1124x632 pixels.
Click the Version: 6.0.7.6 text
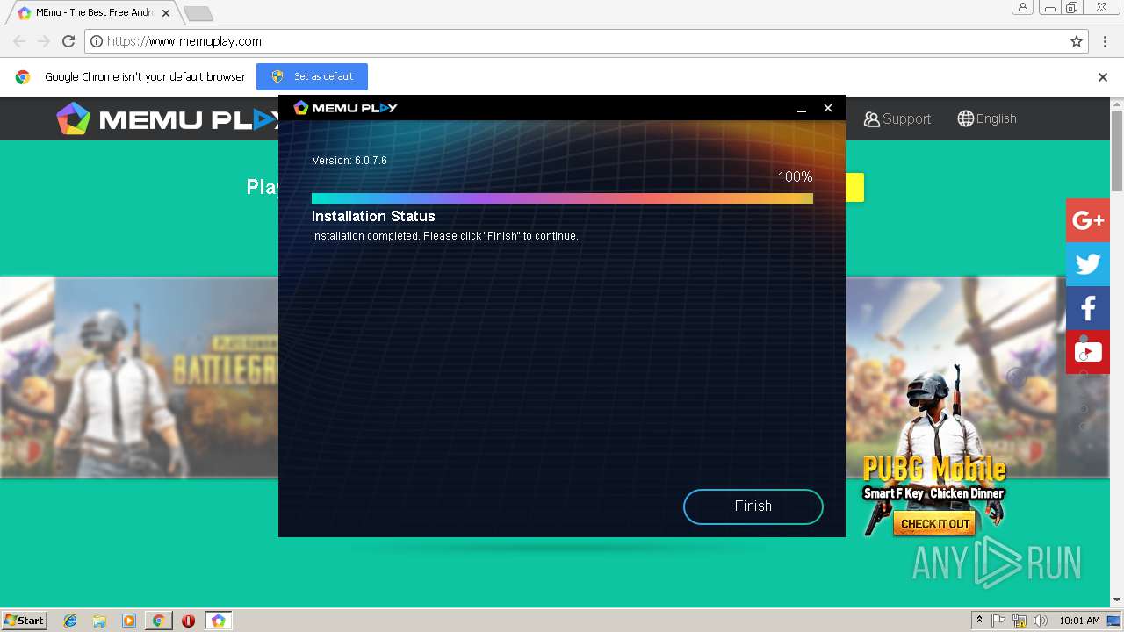(349, 161)
